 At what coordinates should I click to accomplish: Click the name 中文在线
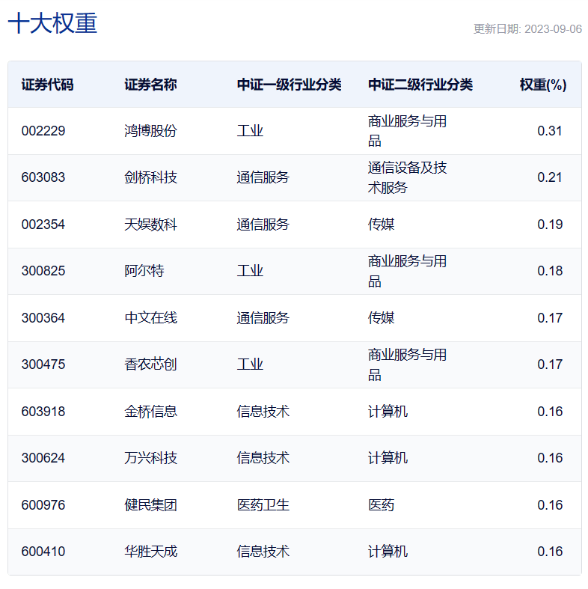[150, 318]
